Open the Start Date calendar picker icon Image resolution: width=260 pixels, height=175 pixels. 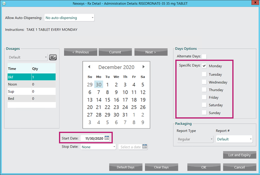point(107,138)
